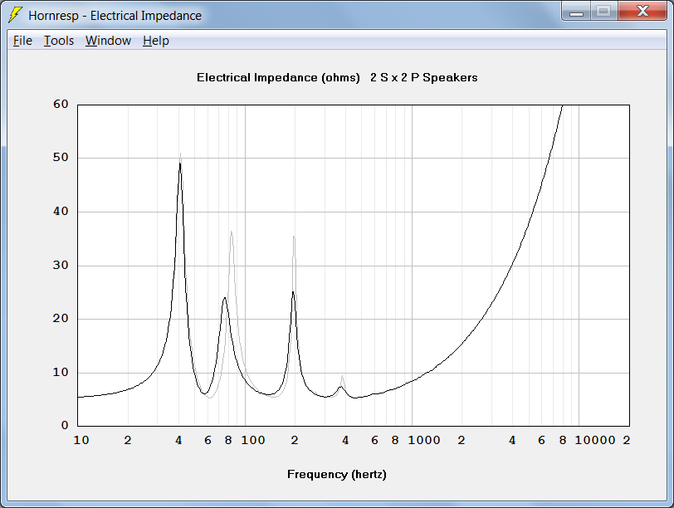Maximize the Hornresp window
This screenshot has width=674, height=508.
point(604,12)
